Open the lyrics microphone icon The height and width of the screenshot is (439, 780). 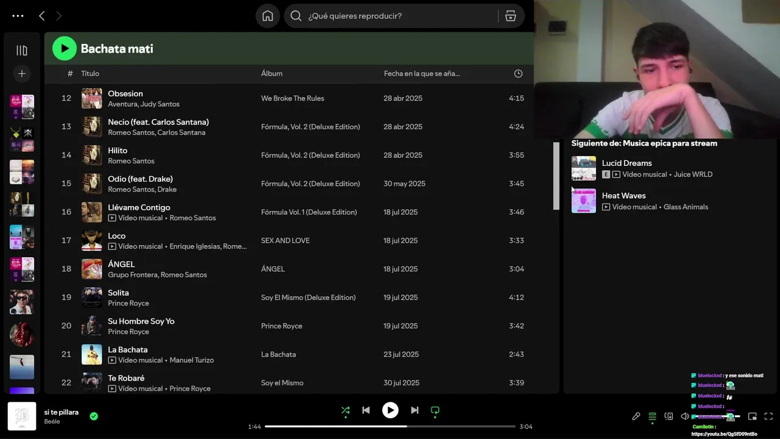pyautogui.click(x=636, y=416)
